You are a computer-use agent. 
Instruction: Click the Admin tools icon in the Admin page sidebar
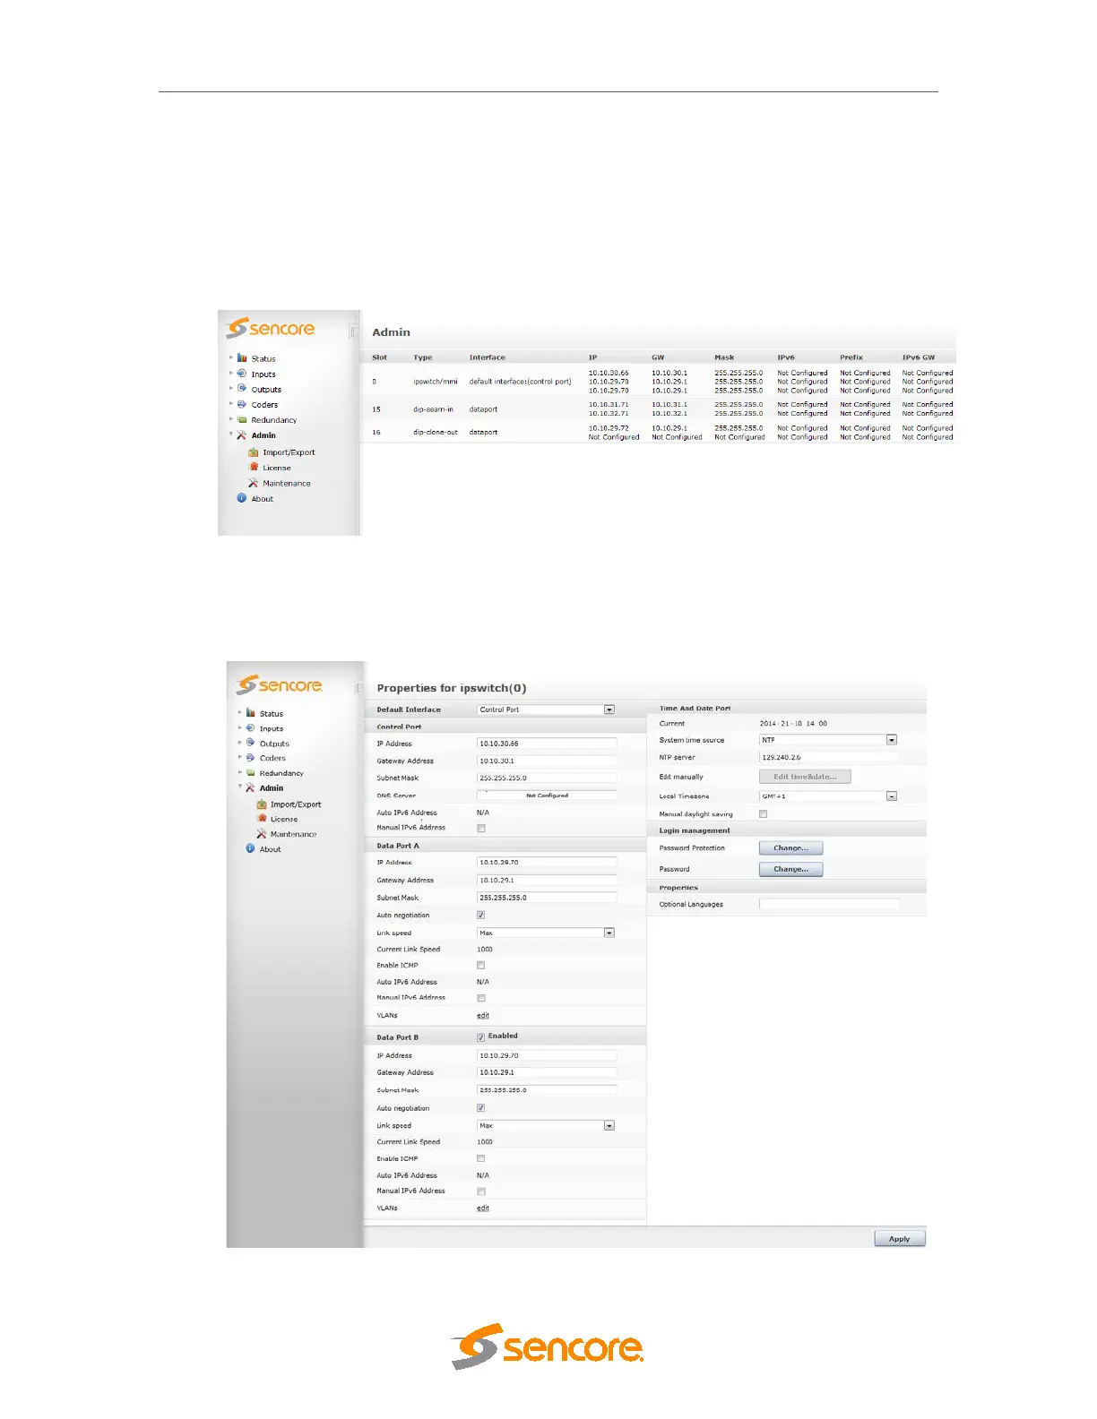click(x=242, y=434)
